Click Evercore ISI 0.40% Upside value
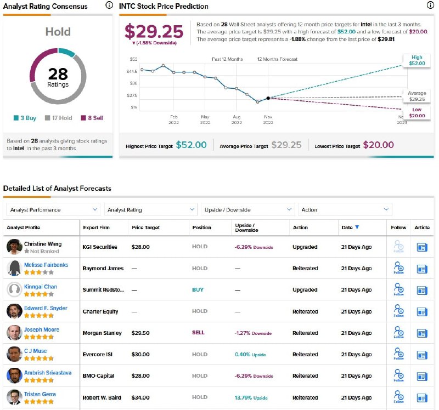 coord(250,354)
